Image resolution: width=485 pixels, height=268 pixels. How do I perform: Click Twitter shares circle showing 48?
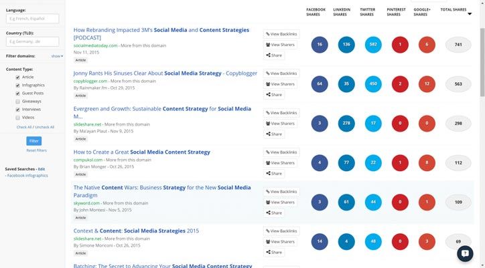[373, 241]
